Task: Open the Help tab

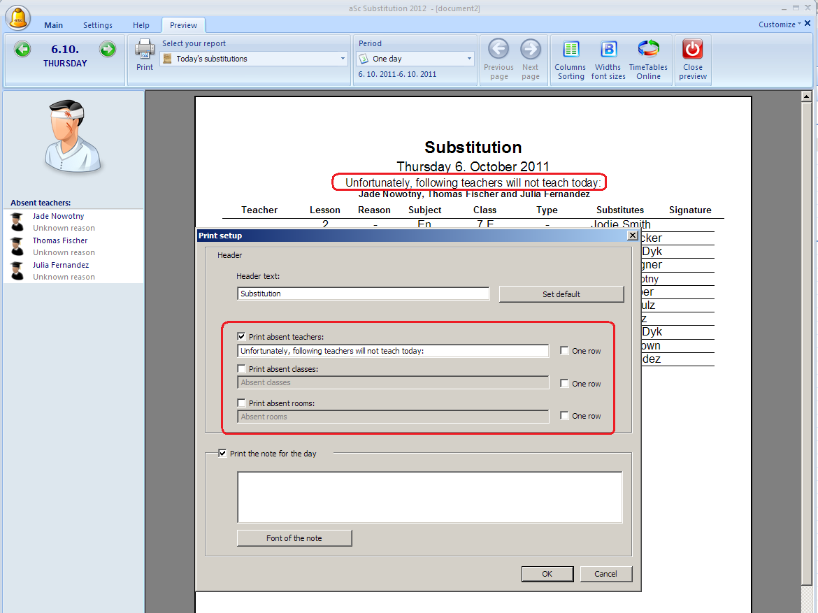Action: coord(141,25)
